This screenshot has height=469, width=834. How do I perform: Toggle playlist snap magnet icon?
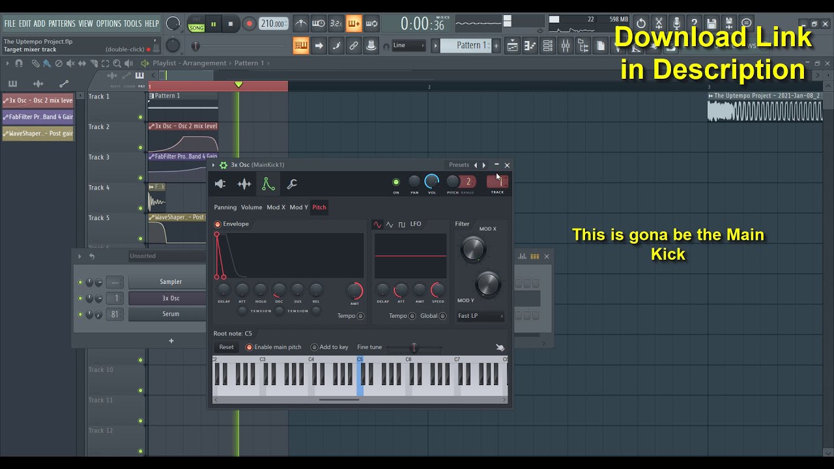tap(19, 63)
